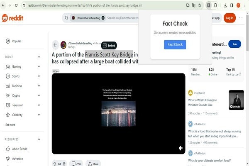Go to the Reddit home logo

point(12,18)
